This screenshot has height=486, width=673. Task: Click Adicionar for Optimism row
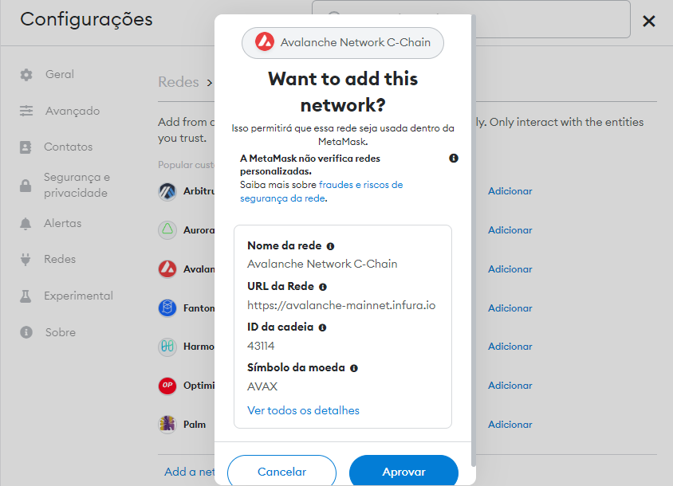point(510,386)
